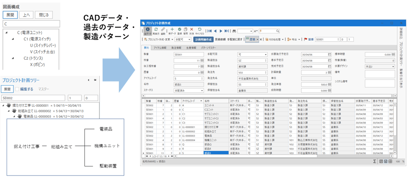
Task: Jump to first record with navigation arrow
Action: point(210,31)
